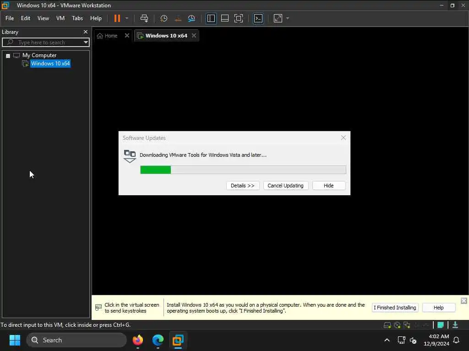469x351 pixels.
Task: Click muted volume tray icon
Action: pos(413,340)
